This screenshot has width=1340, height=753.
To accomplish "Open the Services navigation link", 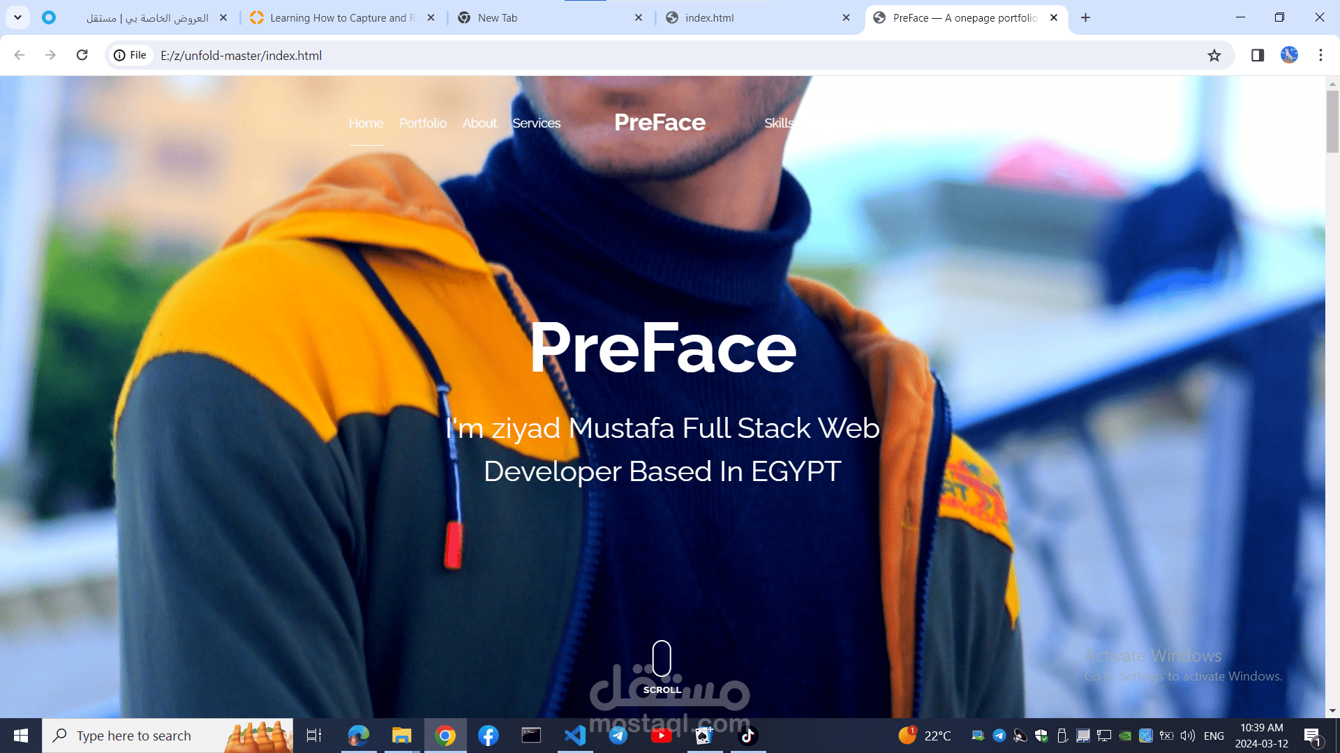I will click(x=536, y=123).
